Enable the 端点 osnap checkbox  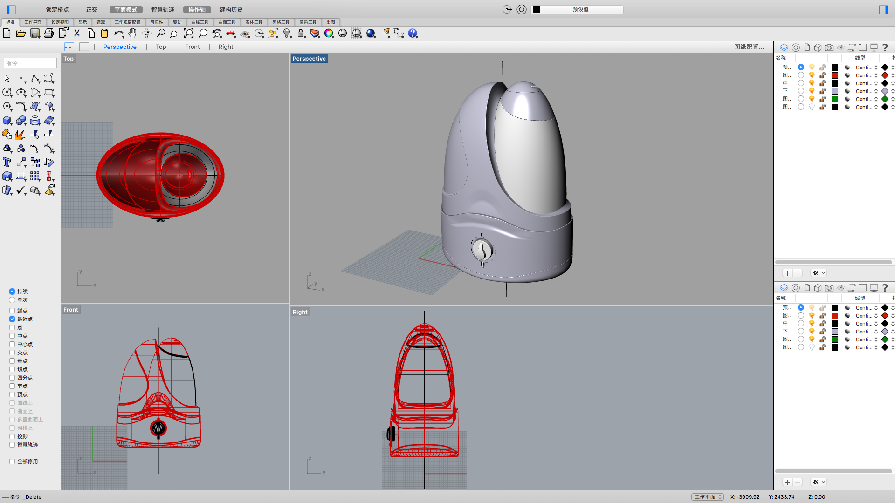click(12, 310)
